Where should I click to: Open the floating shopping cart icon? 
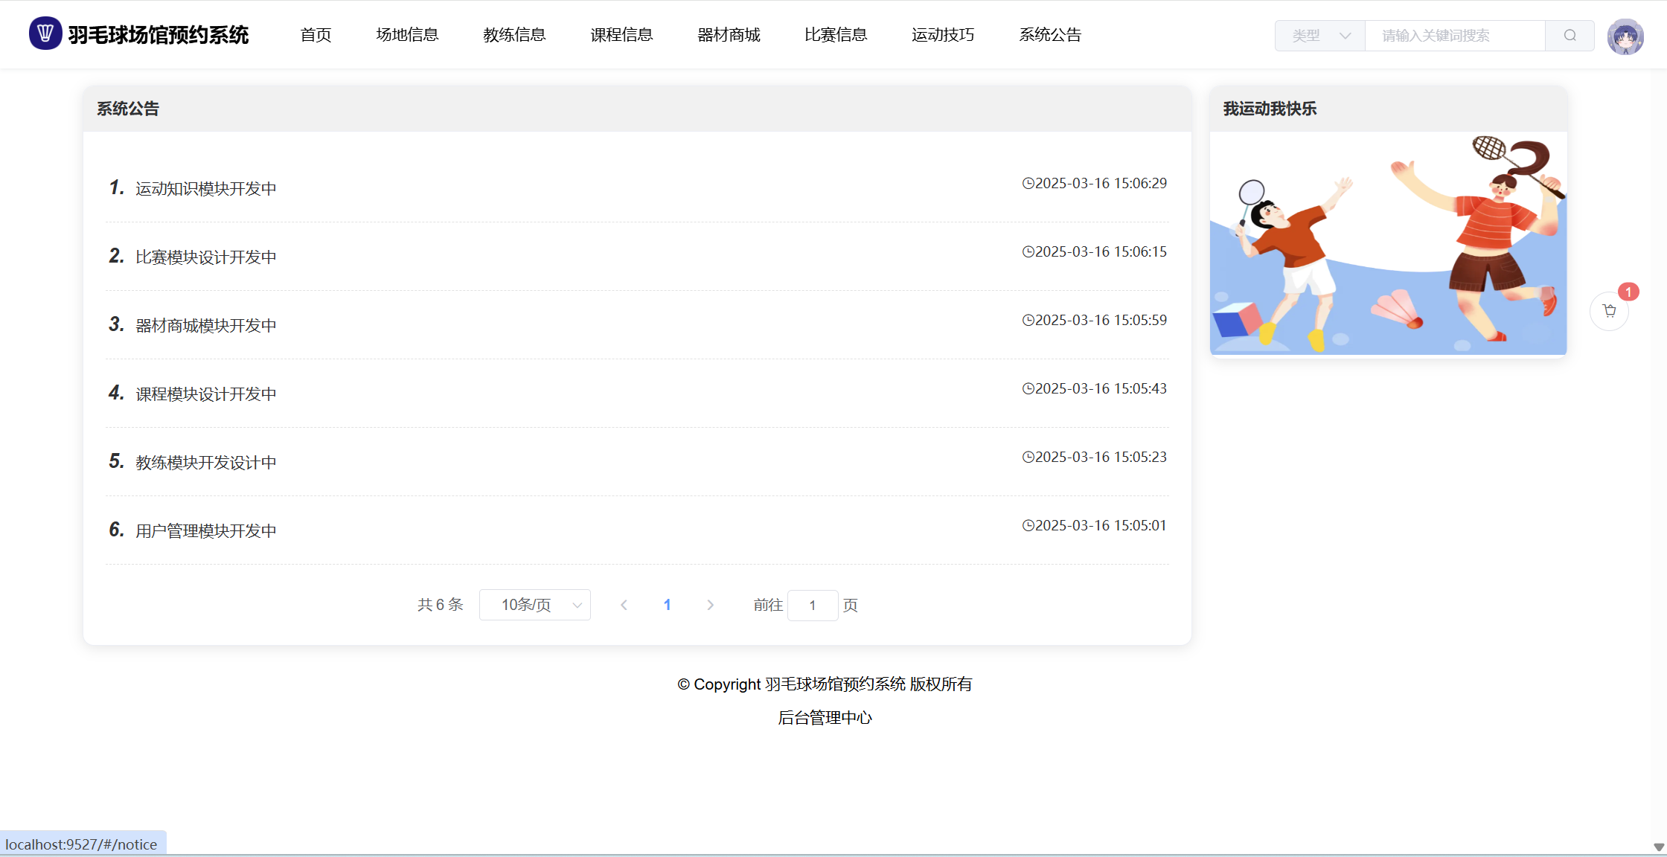[1609, 311]
